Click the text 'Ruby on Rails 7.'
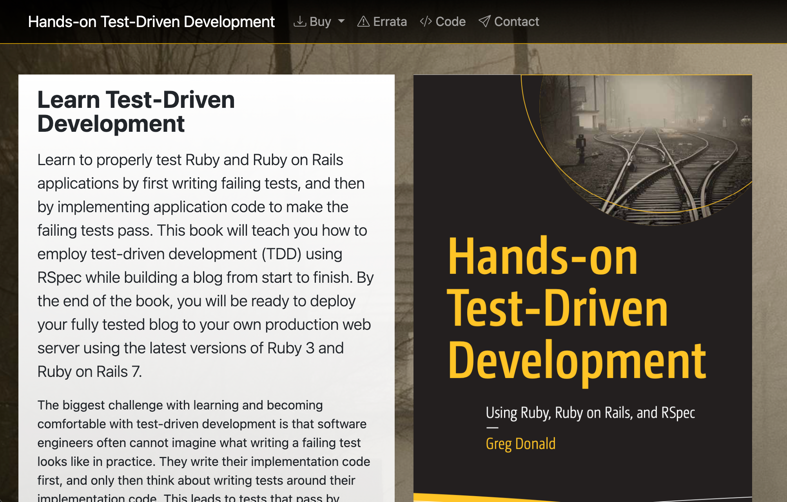This screenshot has width=787, height=502. tap(89, 371)
